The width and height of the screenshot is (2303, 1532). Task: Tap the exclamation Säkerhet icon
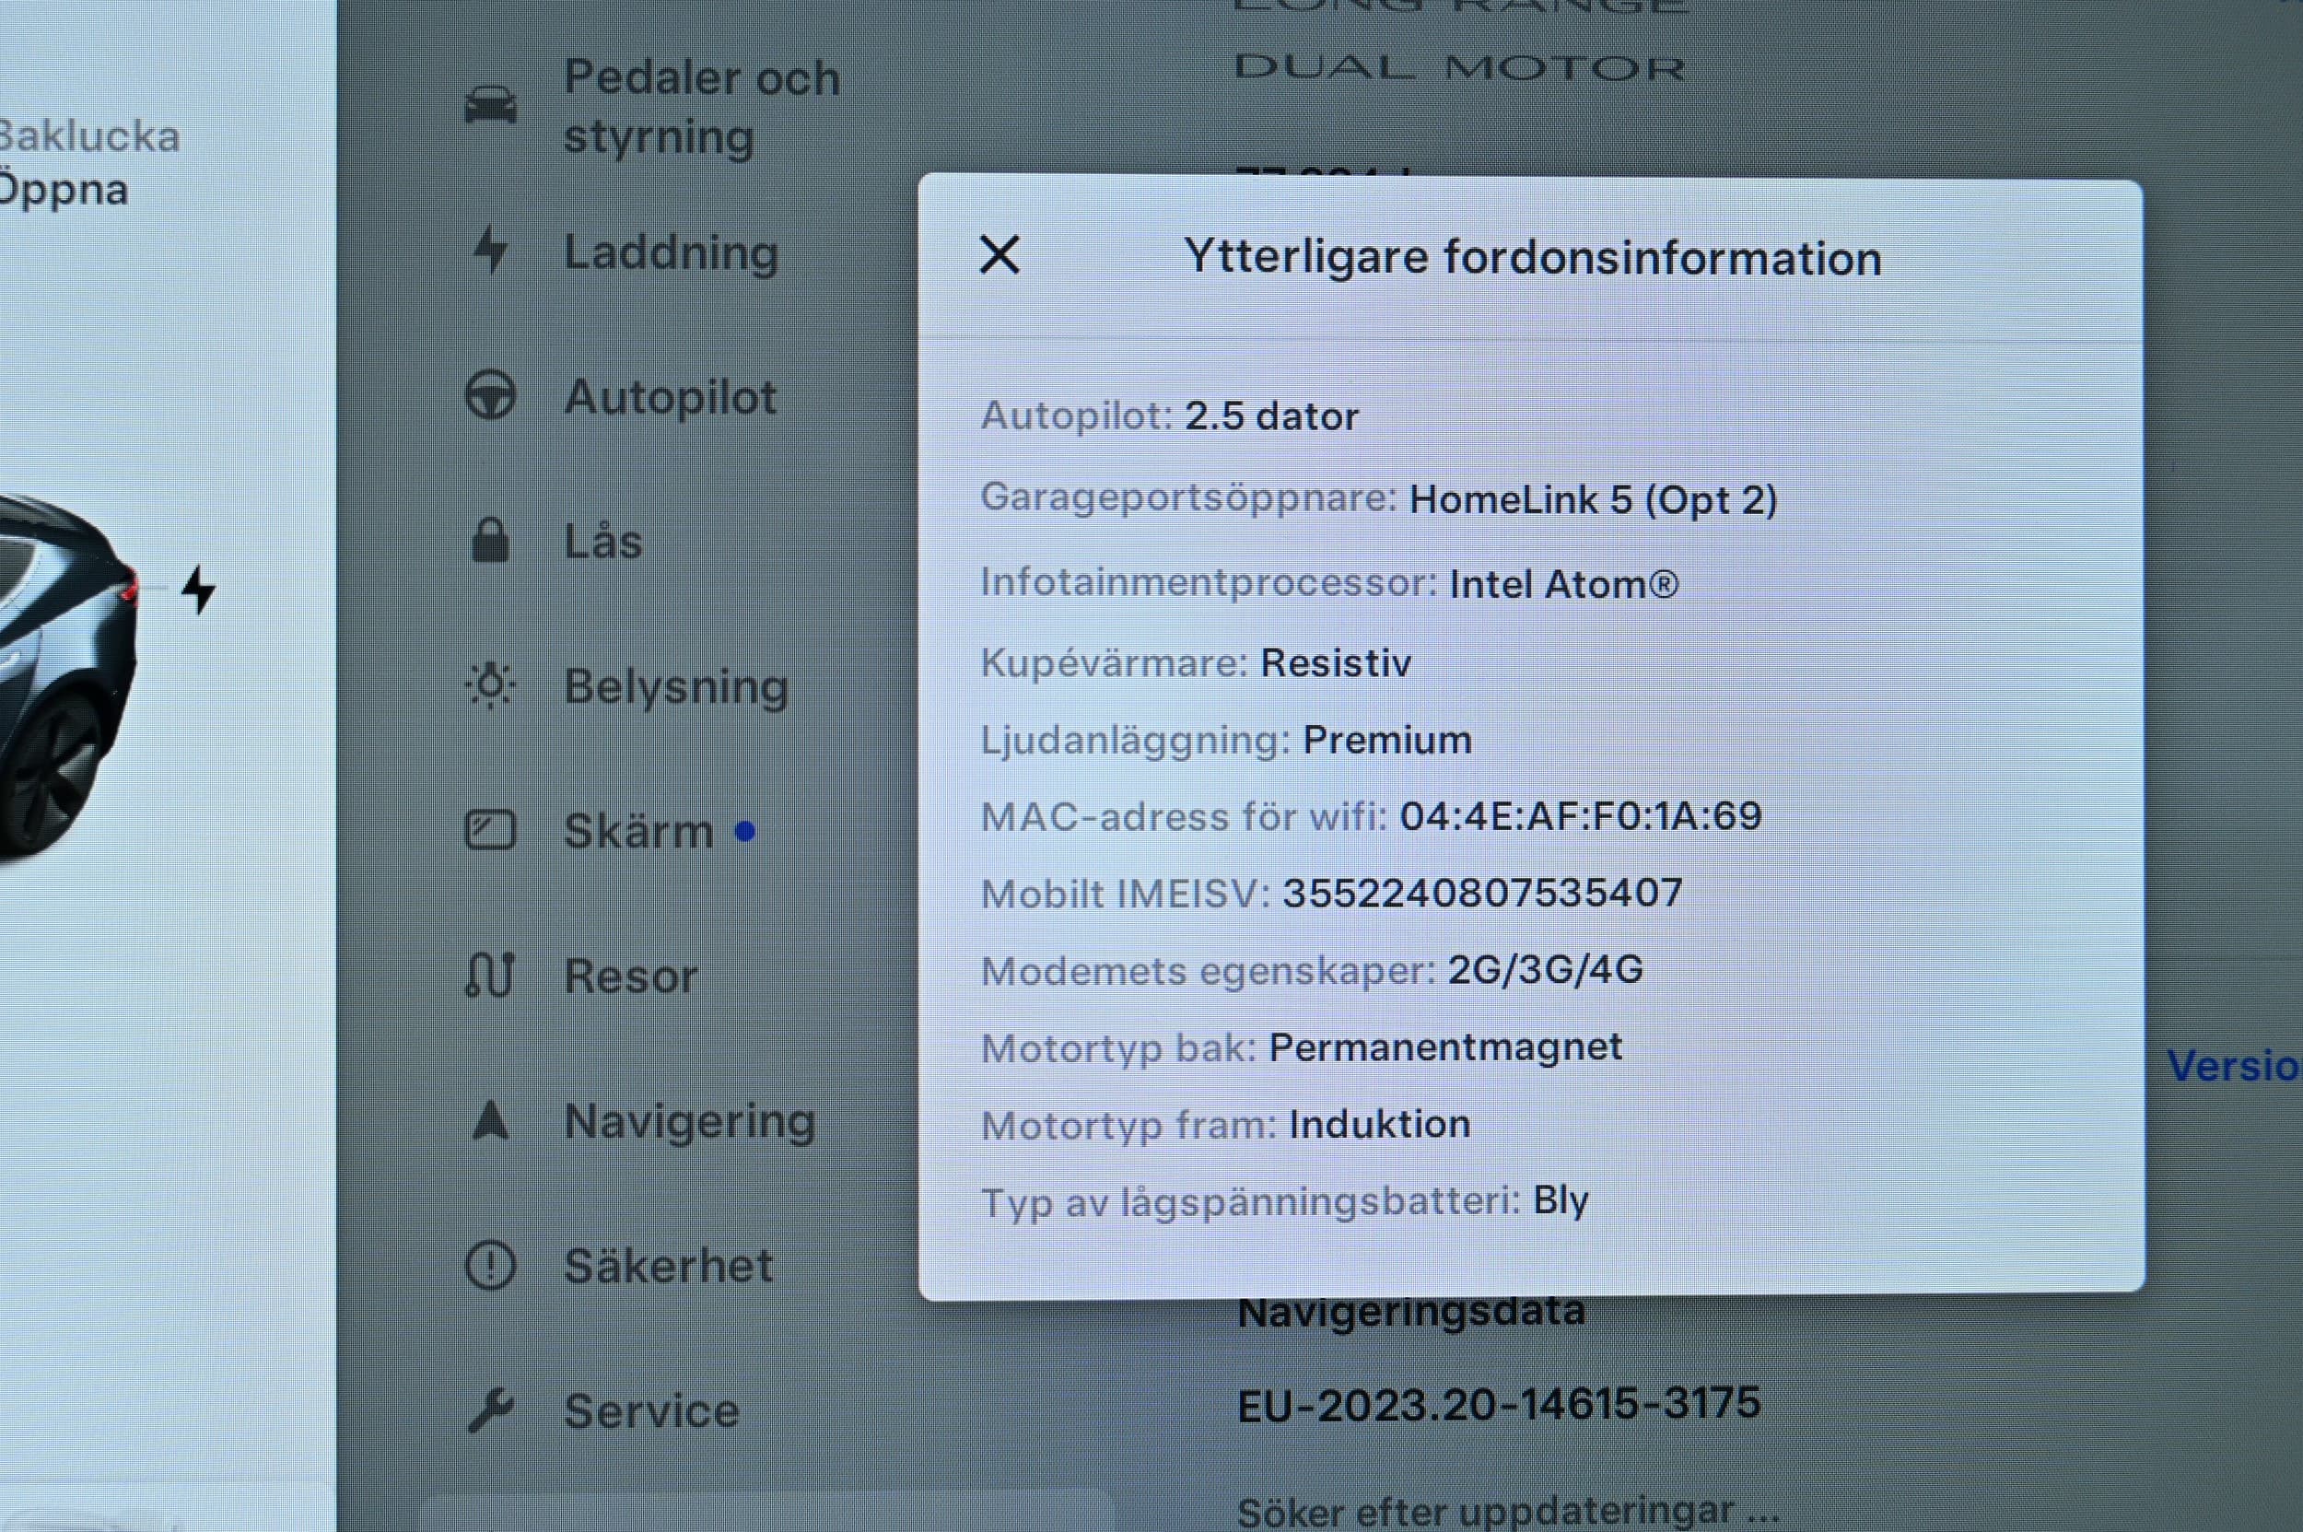click(x=490, y=1265)
